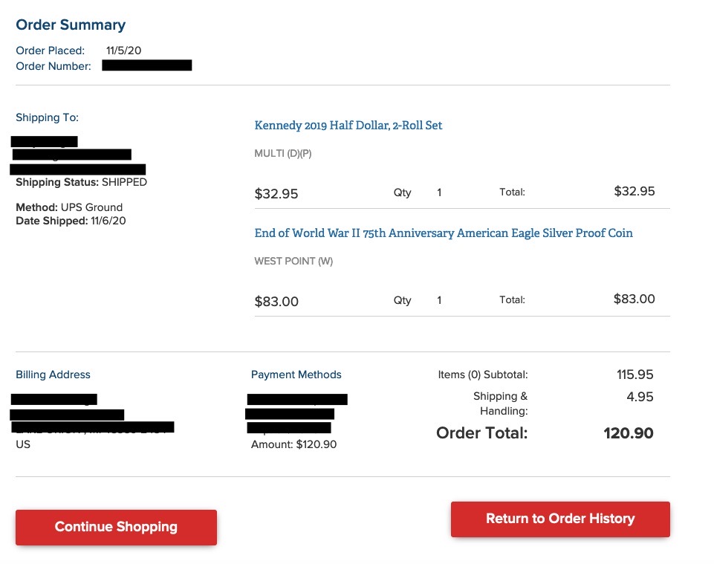Screen dimensions: 714x564
Task: Click the Billing Address heading
Action: (x=53, y=375)
